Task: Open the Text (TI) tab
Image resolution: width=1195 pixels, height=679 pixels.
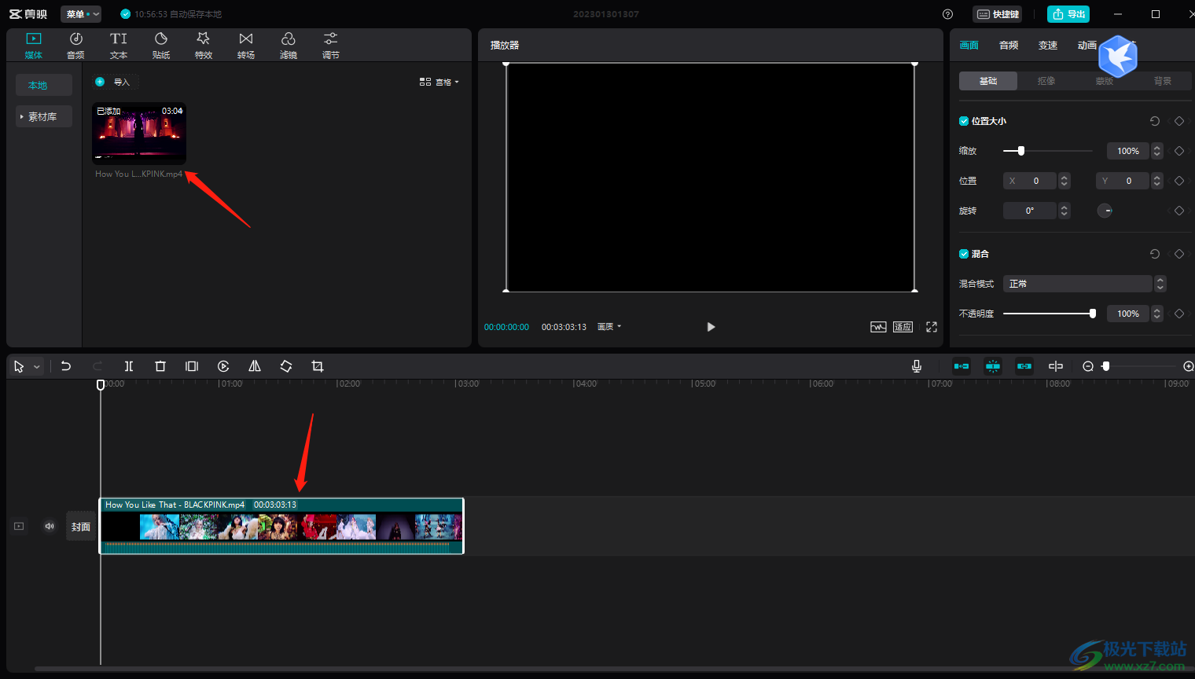Action: 119,46
